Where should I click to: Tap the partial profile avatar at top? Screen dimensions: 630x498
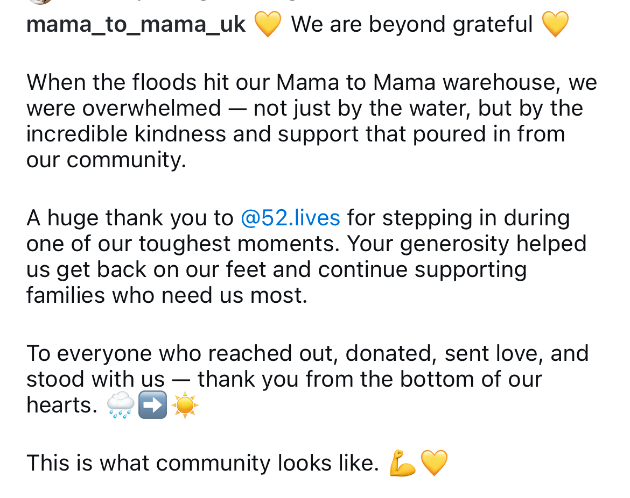click(40, 2)
